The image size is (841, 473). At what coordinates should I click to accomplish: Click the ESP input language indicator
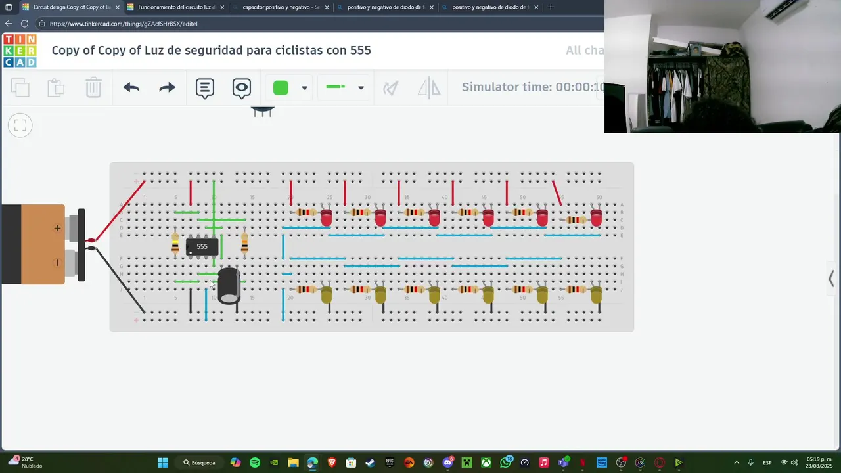point(767,462)
